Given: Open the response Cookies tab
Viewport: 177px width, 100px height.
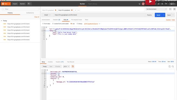Looking at the screenshot, I should [50, 62].
